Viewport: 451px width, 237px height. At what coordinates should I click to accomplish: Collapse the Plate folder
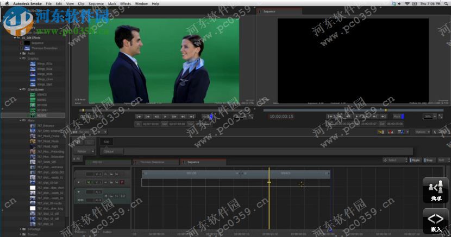click(21, 120)
